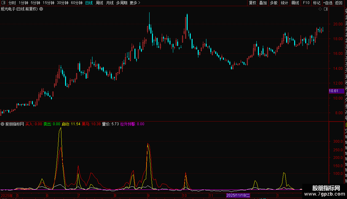Click the 股朋指标网 indicator name
This screenshot has width=347, height=199.
(x=15, y=124)
